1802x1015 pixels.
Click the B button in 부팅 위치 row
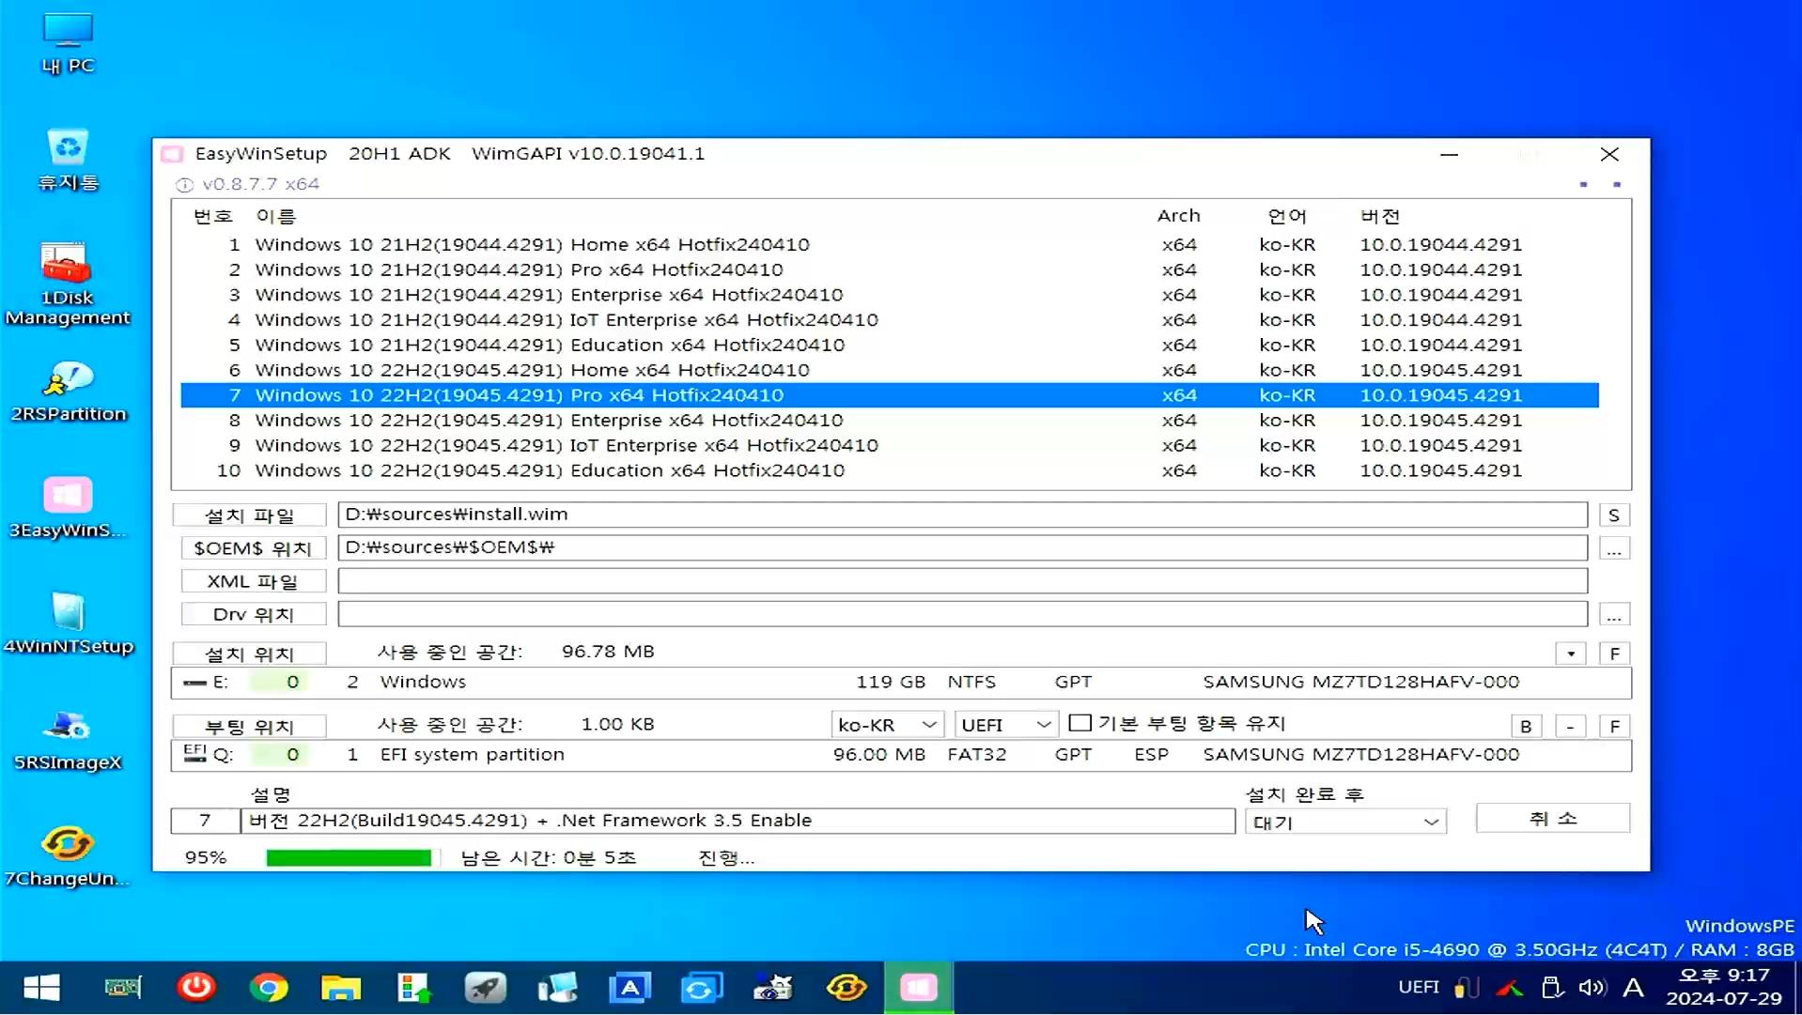(x=1526, y=727)
